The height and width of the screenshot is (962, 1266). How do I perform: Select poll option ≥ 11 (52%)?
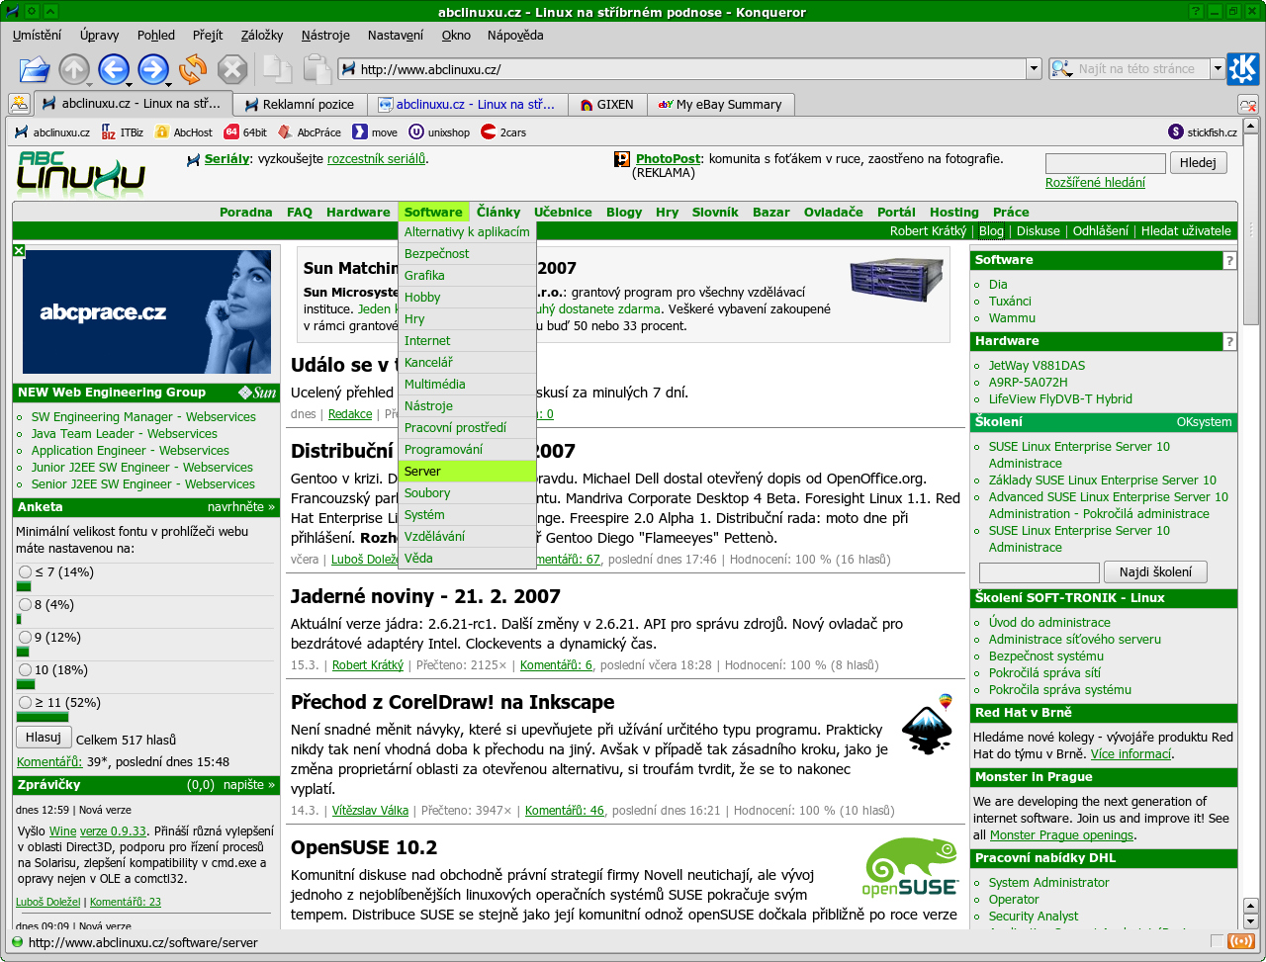(25, 703)
